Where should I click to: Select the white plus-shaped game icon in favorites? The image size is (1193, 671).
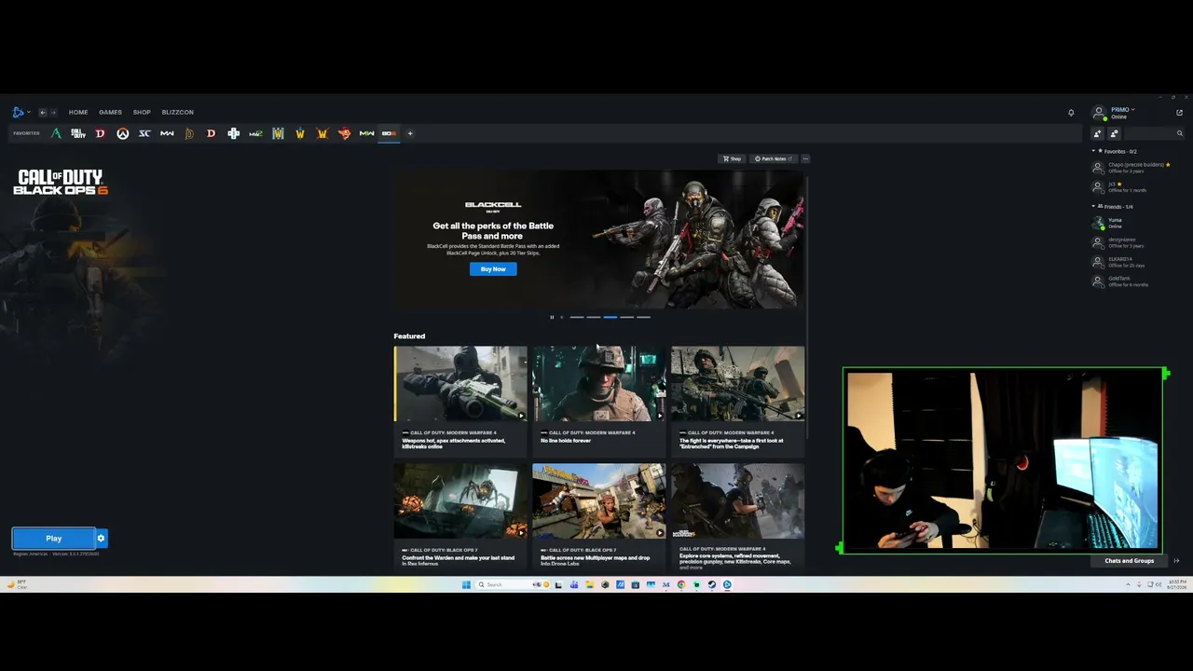point(233,134)
